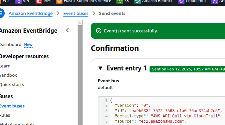Click the "Event(s) sent successfully." message
The image size is (225, 125).
pyautogui.click(x=131, y=31)
